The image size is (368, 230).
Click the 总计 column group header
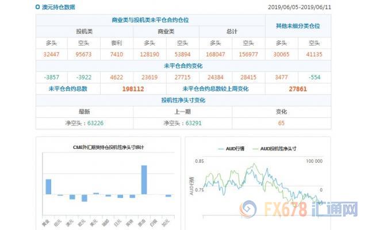pyautogui.click(x=232, y=32)
